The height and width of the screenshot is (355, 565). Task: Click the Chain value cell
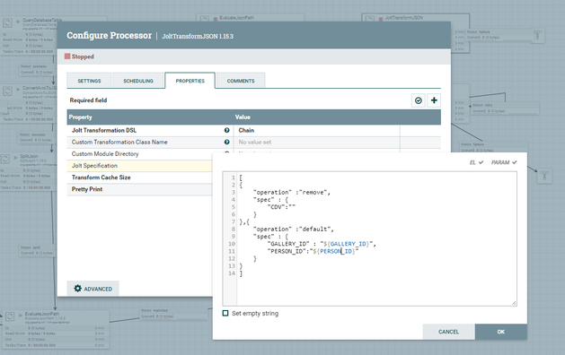pyautogui.click(x=317, y=130)
